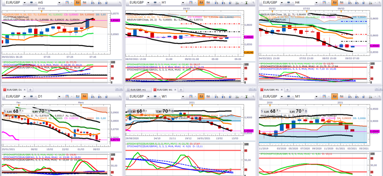Open the m5 timeframe dropdown
Image resolution: width=383 pixels, height=176 pixels.
[x=59, y=3]
